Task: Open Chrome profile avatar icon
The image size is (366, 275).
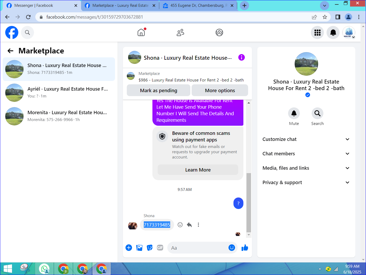Action: (x=348, y=17)
